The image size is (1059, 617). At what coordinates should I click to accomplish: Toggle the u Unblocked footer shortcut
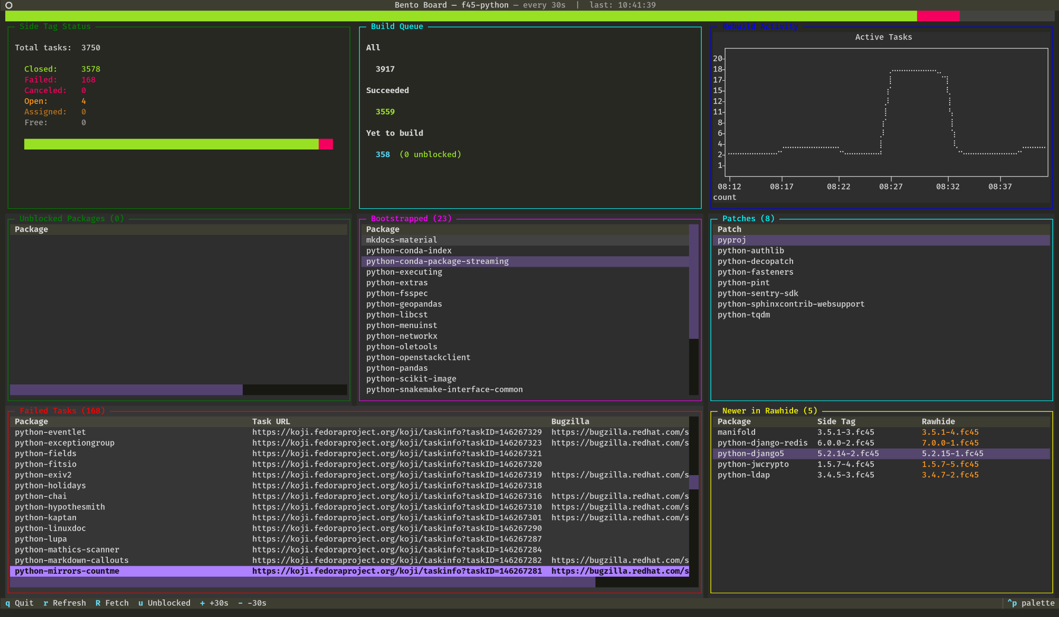click(x=164, y=603)
